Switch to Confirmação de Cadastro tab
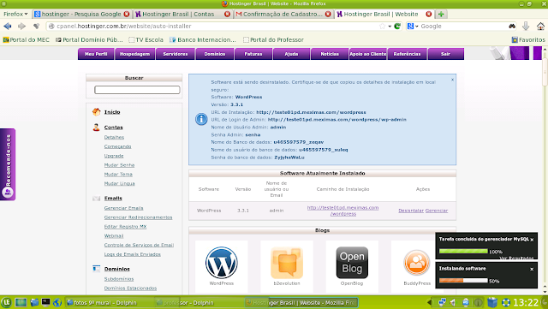 click(x=283, y=15)
